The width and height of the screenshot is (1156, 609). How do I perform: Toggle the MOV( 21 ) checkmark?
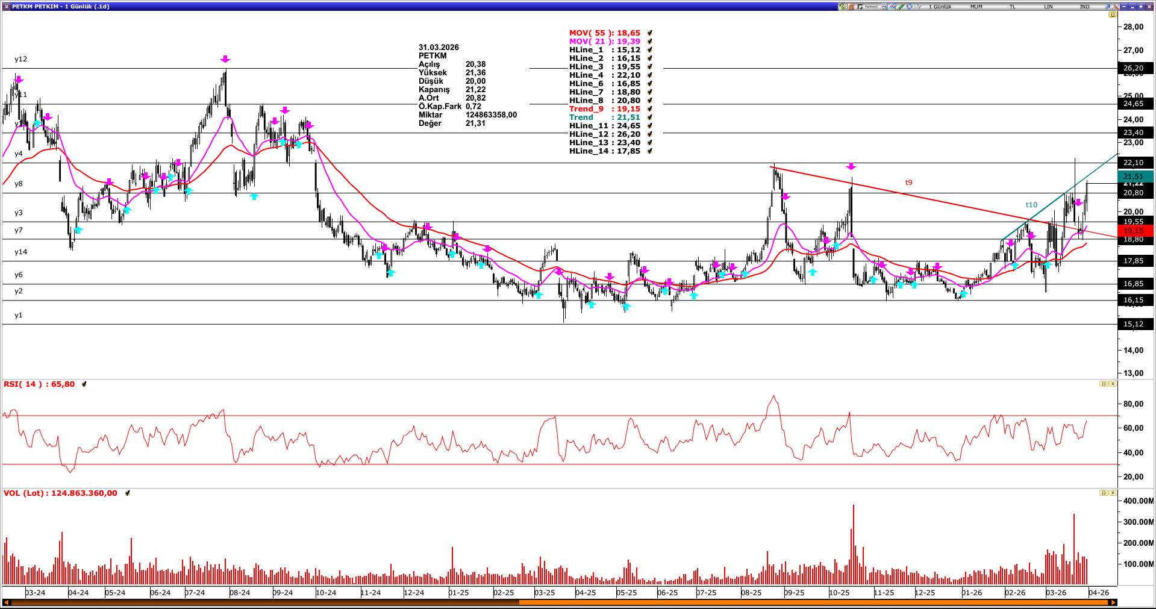coord(650,42)
